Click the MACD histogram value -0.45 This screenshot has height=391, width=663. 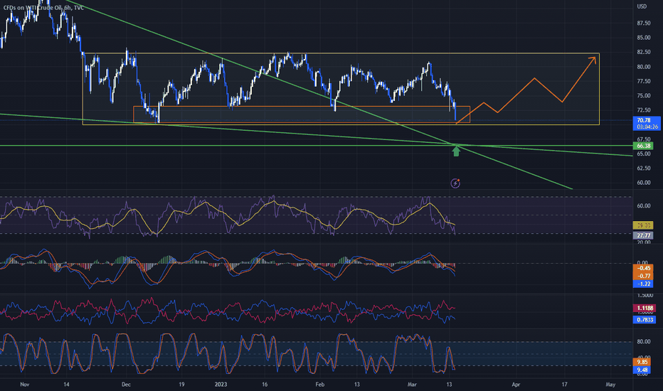[x=643, y=268]
